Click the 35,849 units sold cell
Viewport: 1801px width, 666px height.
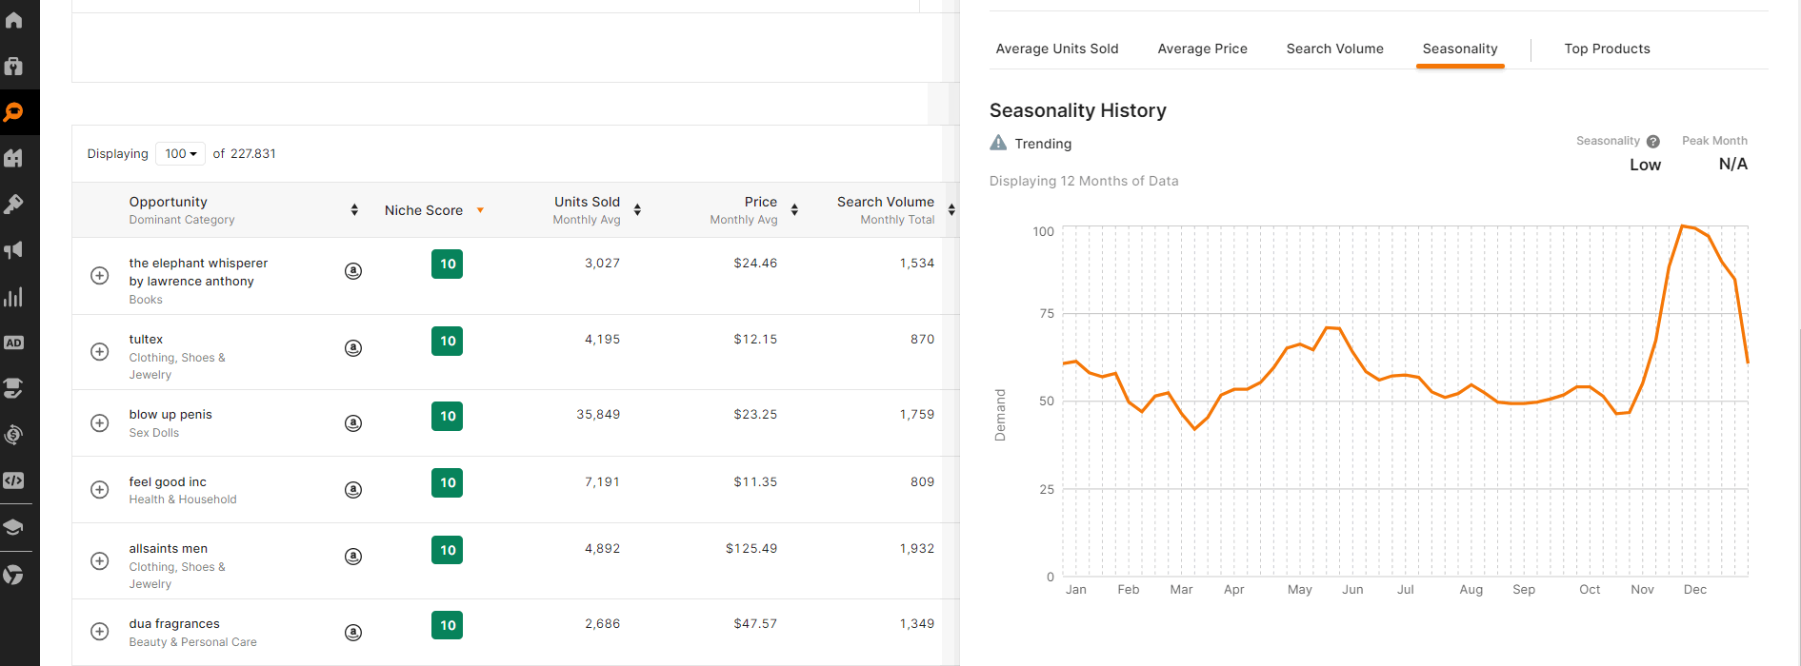pyautogui.click(x=598, y=415)
